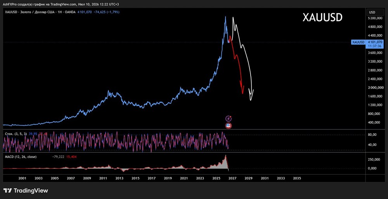Click the large XAUUSD text annotation
This screenshot has width=388, height=199.
(322, 18)
